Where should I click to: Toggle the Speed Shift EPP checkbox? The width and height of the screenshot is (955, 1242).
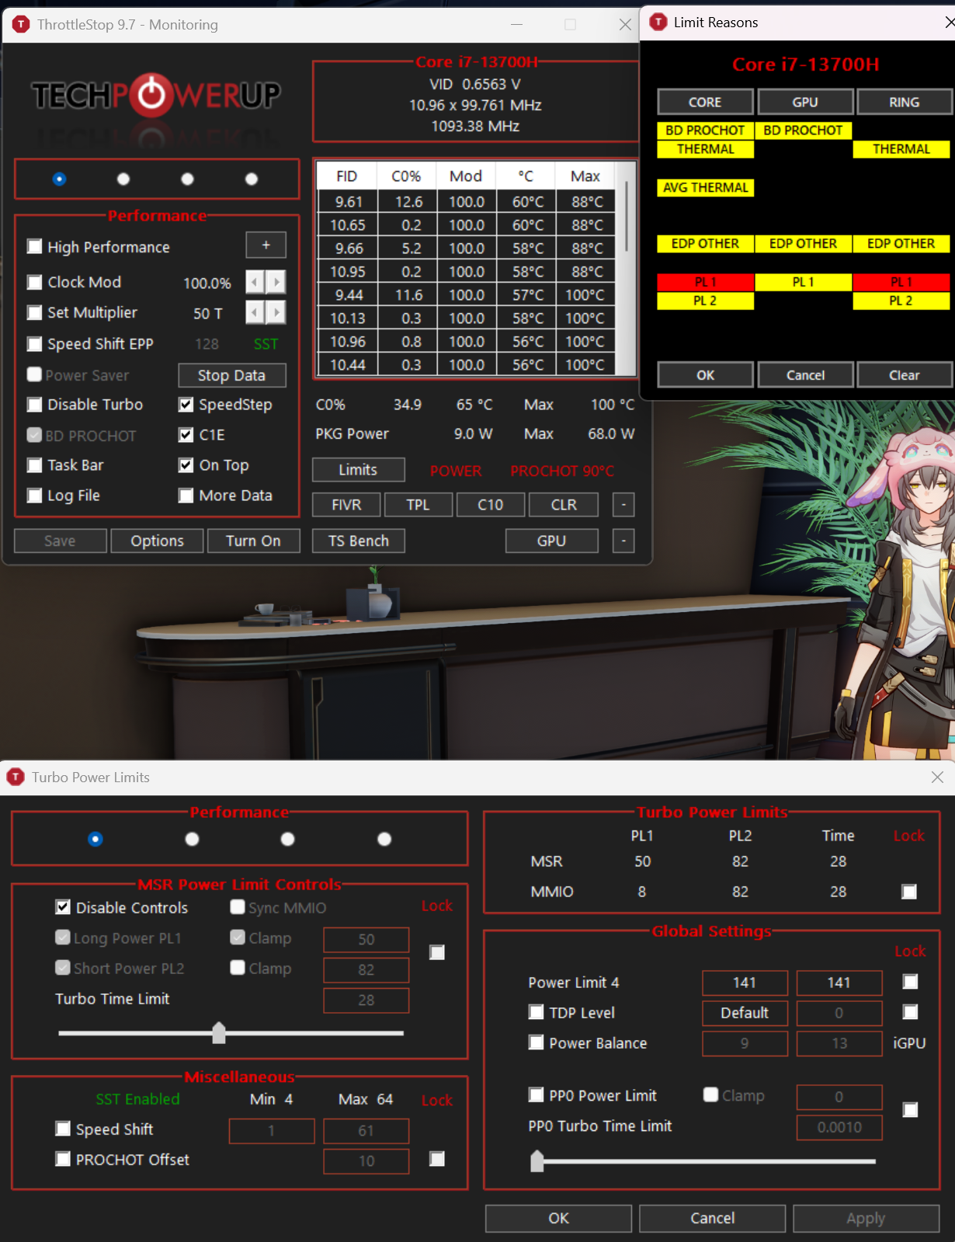click(34, 343)
